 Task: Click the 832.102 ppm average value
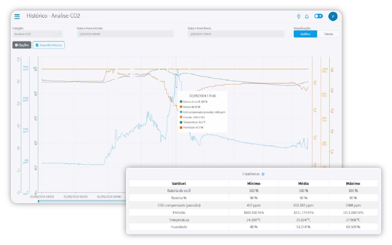303,205
